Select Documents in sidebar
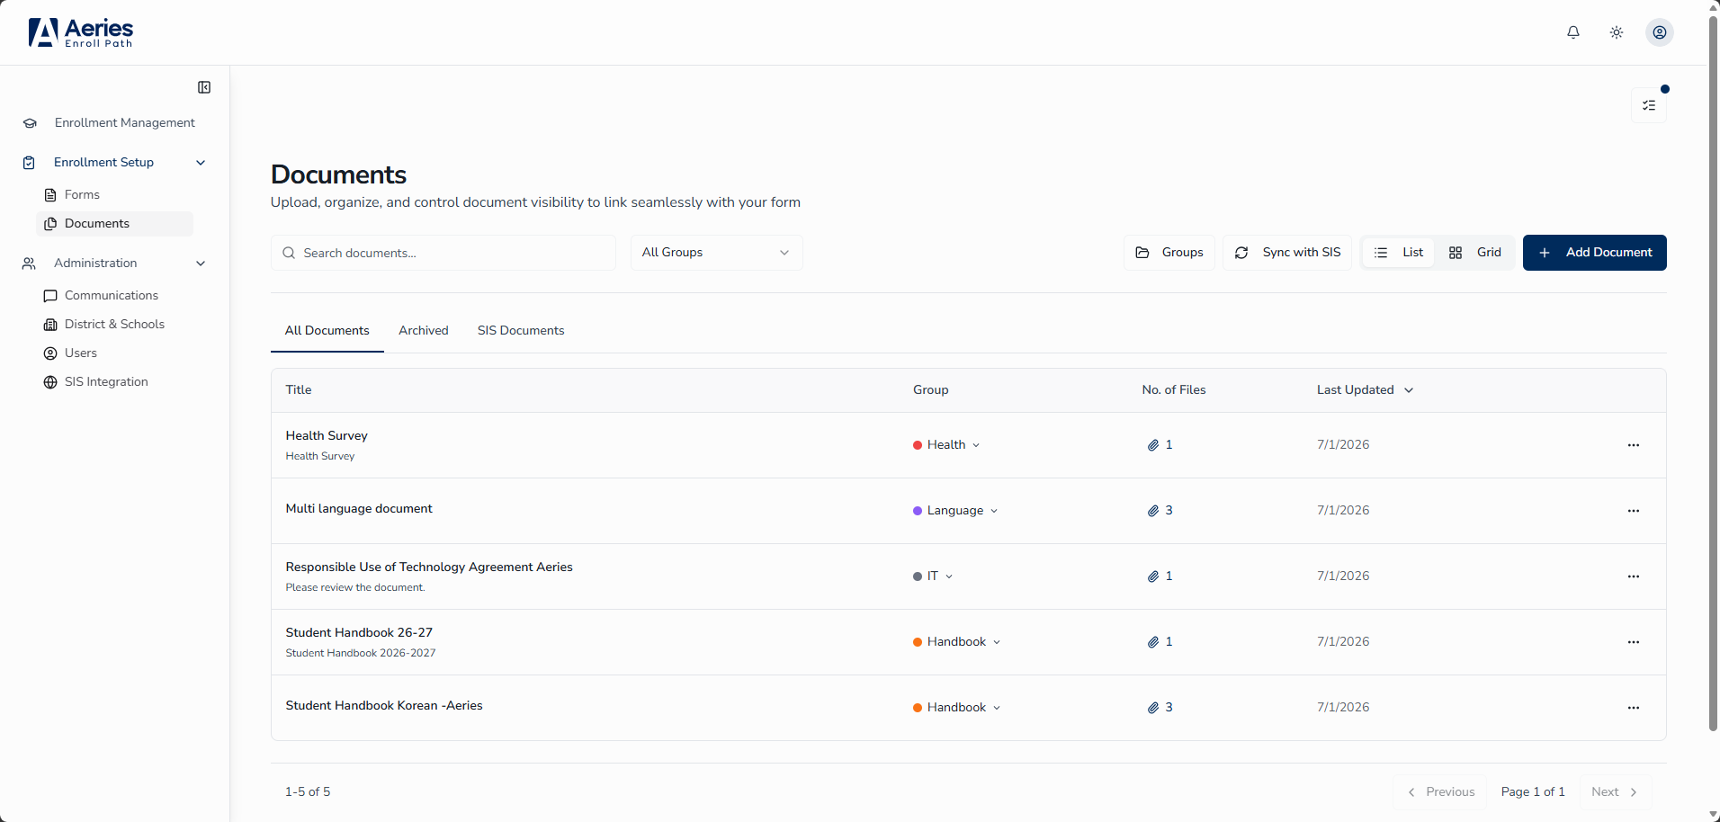The height and width of the screenshot is (822, 1720). point(114,223)
